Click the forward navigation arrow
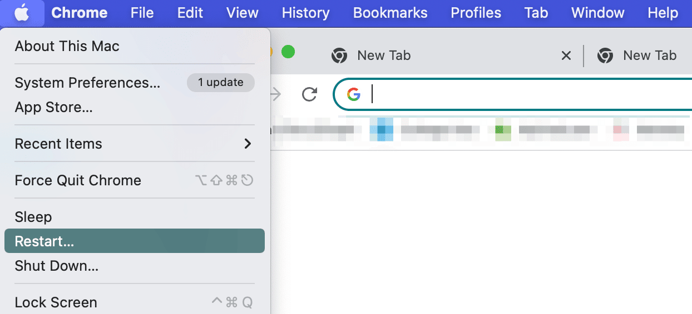692x314 pixels. click(x=275, y=94)
